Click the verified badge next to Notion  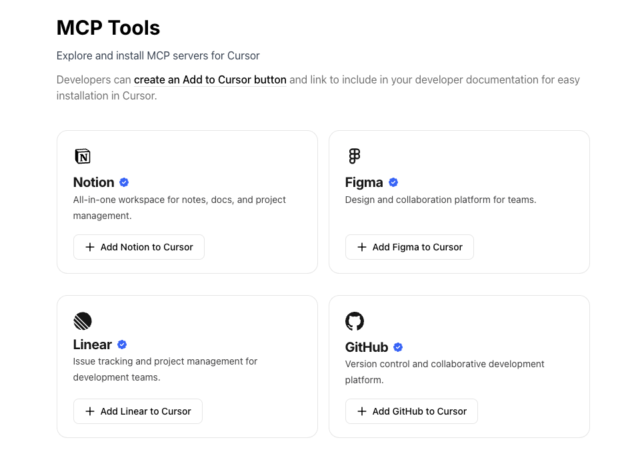tap(124, 182)
